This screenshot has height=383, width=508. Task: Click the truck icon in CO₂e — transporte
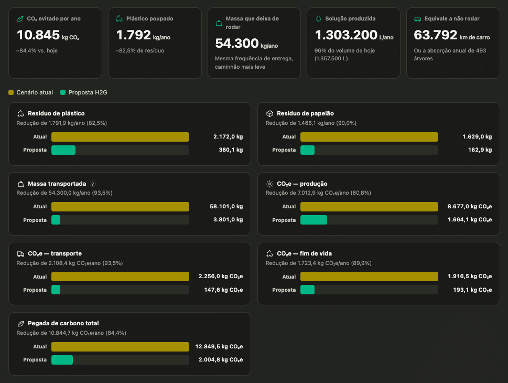pyautogui.click(x=21, y=254)
